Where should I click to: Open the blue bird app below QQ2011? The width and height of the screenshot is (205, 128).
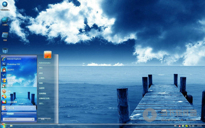click(x=4, y=75)
